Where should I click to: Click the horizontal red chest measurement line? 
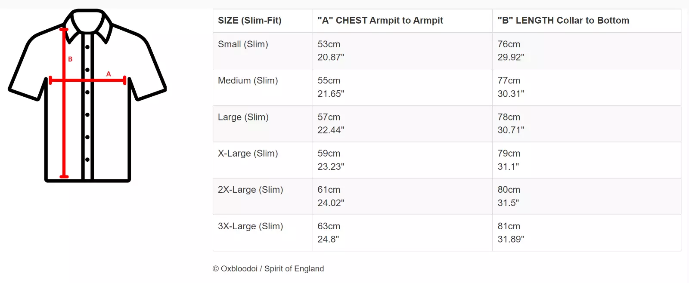[x=87, y=80]
